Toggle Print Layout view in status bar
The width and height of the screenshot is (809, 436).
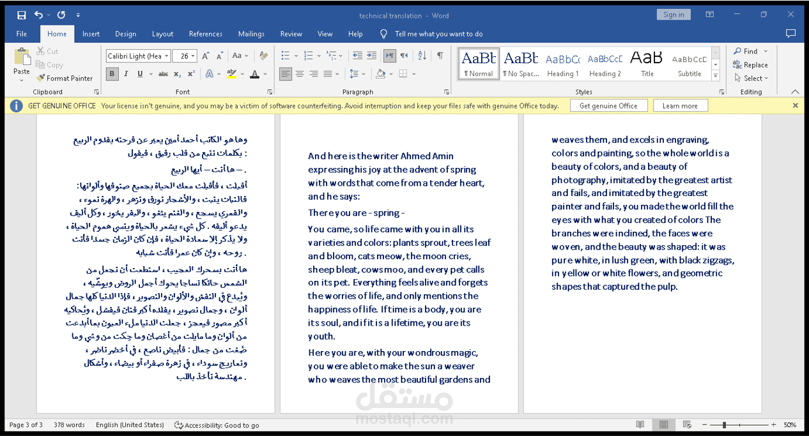pos(663,425)
